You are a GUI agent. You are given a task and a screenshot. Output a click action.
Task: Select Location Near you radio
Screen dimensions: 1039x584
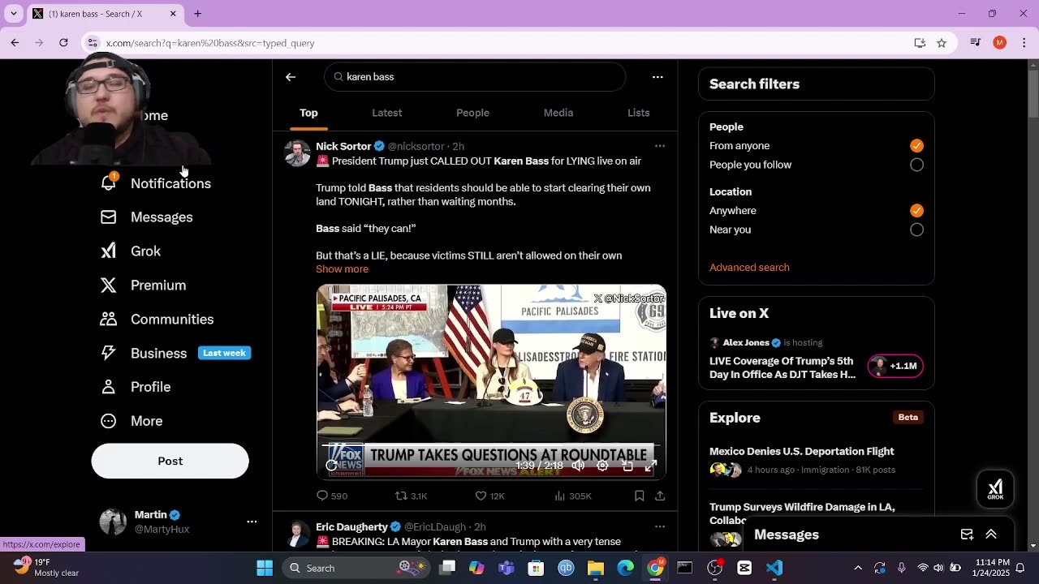click(916, 230)
